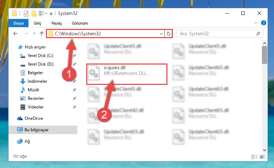Switch to details view icon
Image resolution: width=274 pixels, height=168 pixels.
pyautogui.click(x=254, y=157)
